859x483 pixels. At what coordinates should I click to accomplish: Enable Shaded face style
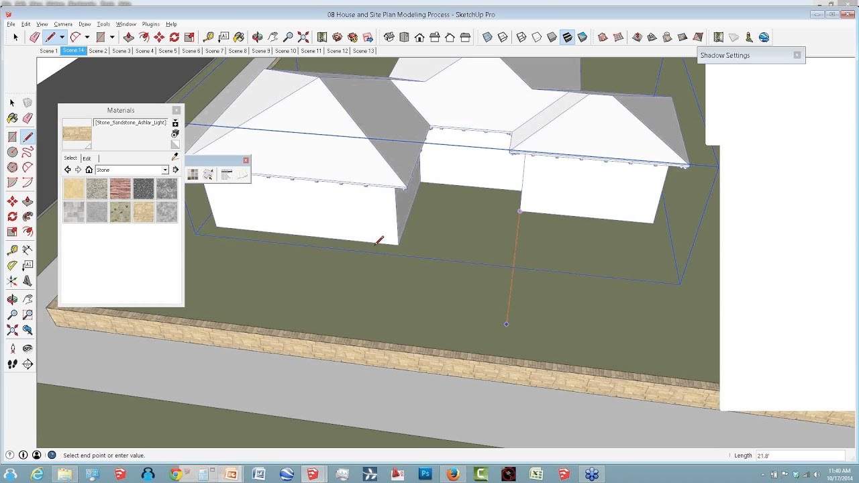click(x=552, y=38)
